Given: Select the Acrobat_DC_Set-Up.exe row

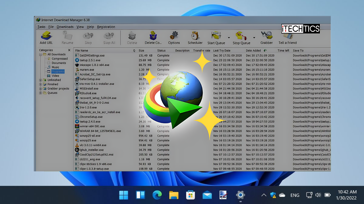Looking at the screenshot, I should (x=202, y=74).
